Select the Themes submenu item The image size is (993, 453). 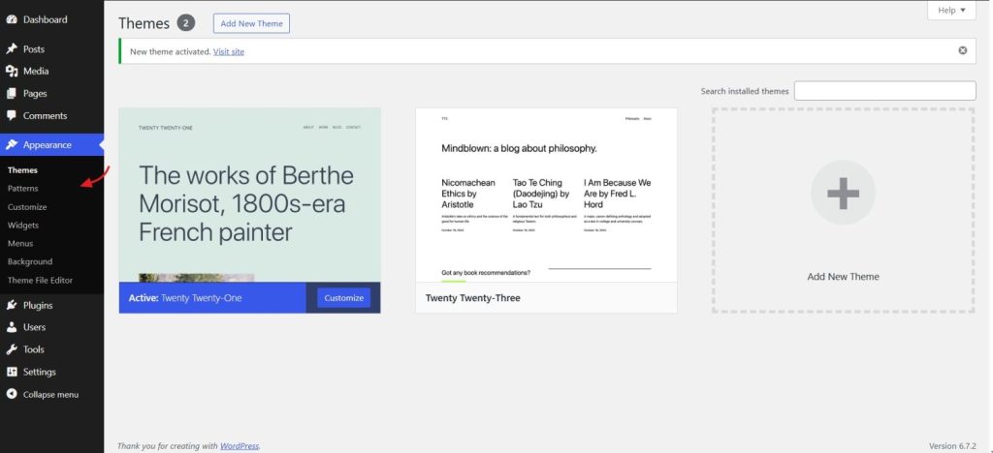coord(22,170)
